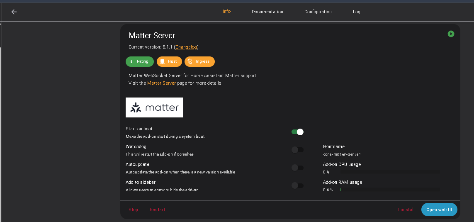Image resolution: width=474 pixels, height=222 pixels.
Task: Click the Matter Server title heading
Action: tap(152, 35)
